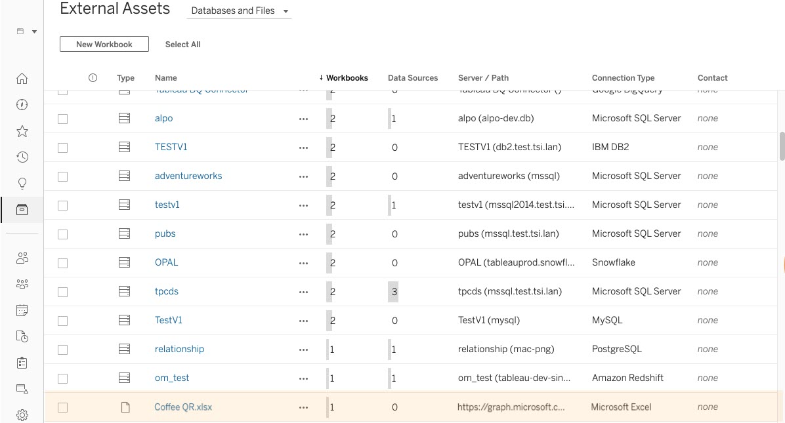Screen dimensions: 785x423
Task: Sort the table by Workbooks column
Action: [x=346, y=77]
